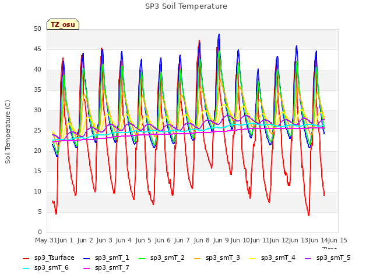
Task: Click the TZ_osu annotation label
Action: [x=63, y=24]
